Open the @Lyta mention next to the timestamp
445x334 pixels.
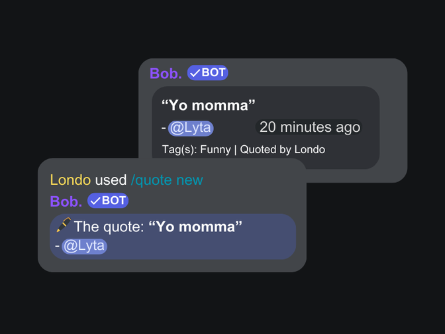191,128
